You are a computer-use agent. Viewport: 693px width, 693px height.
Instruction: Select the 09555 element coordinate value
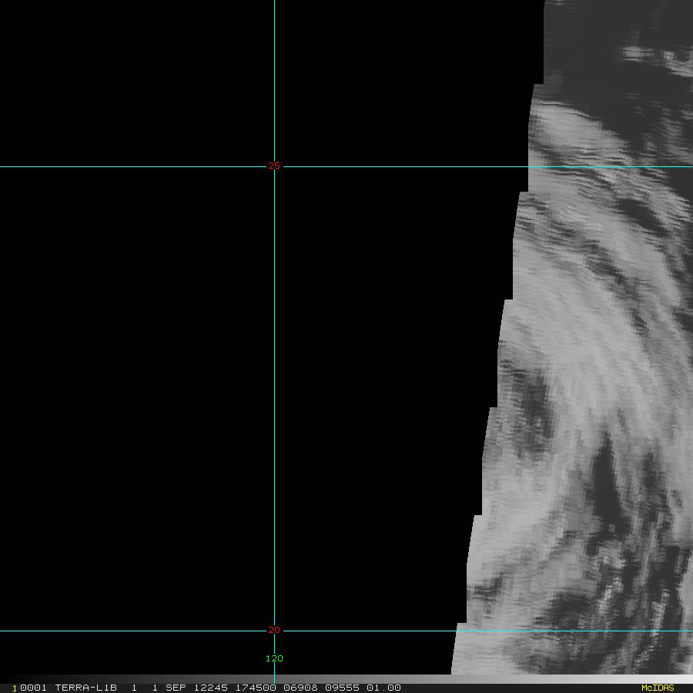[x=342, y=688]
